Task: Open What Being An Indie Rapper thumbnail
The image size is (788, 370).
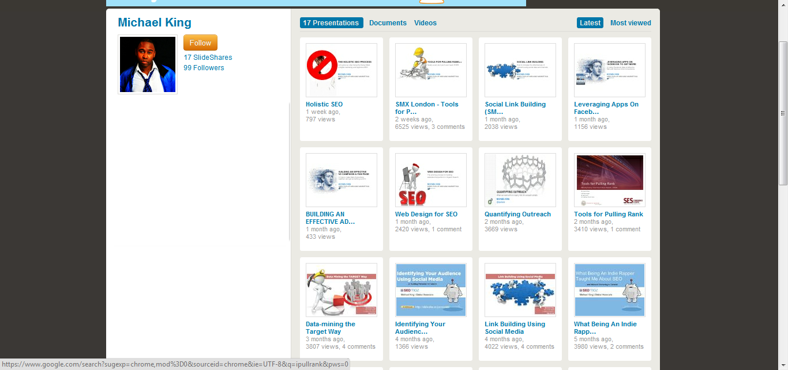Action: (x=610, y=290)
